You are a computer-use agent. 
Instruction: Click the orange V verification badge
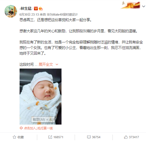click(36, 9)
